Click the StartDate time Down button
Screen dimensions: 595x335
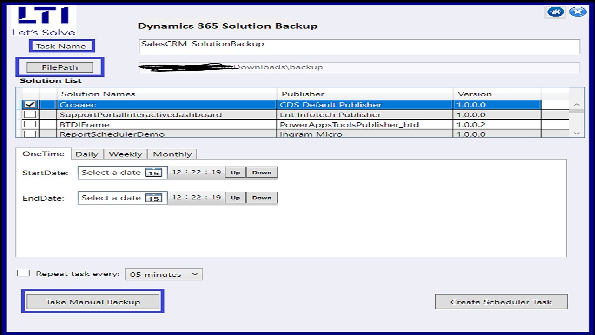point(262,173)
